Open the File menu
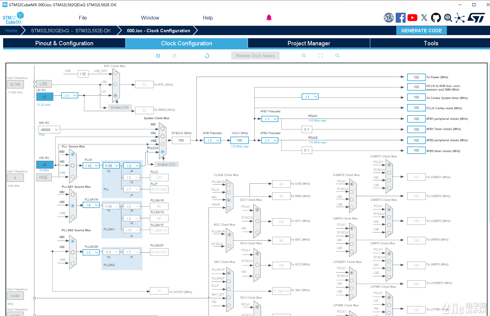 coord(83,18)
